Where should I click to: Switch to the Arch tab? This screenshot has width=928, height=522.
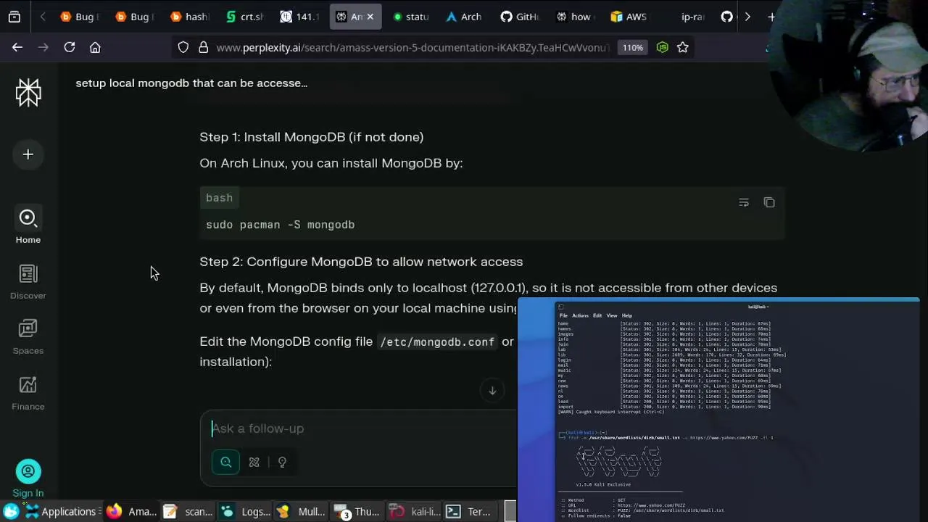[465, 17]
